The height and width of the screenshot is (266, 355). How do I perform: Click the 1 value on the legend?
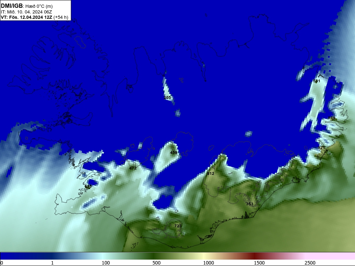(x=52, y=263)
